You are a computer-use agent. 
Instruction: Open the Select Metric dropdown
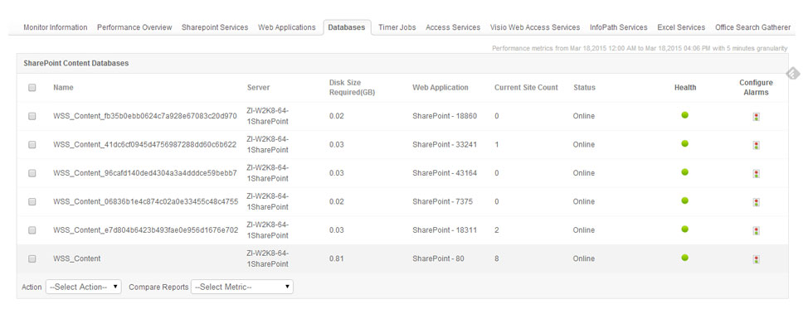[241, 287]
